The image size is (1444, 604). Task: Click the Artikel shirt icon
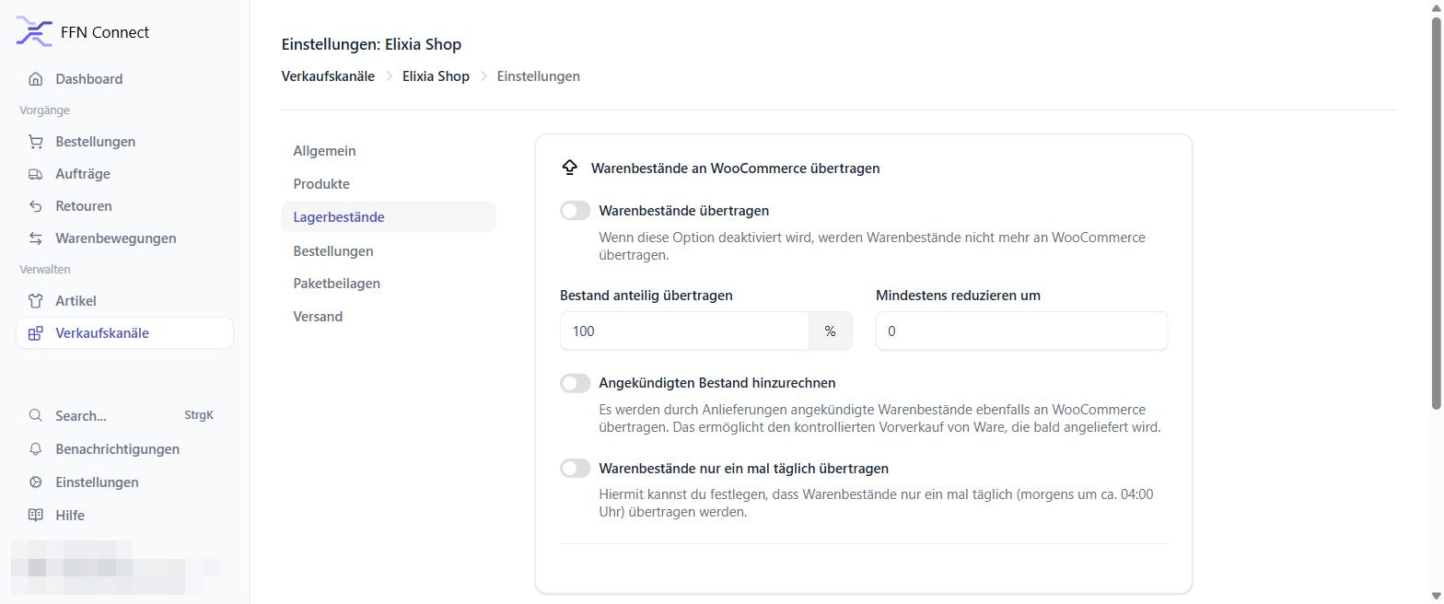[x=36, y=301]
